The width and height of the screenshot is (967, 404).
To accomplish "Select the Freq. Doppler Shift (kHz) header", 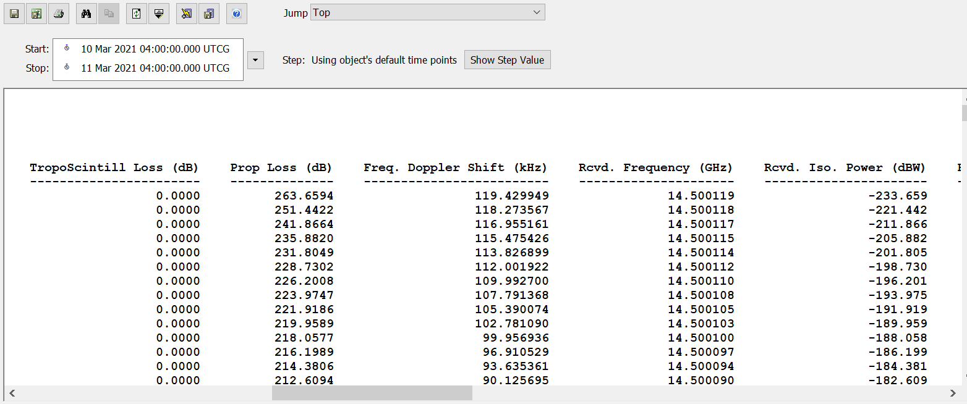I will [456, 167].
